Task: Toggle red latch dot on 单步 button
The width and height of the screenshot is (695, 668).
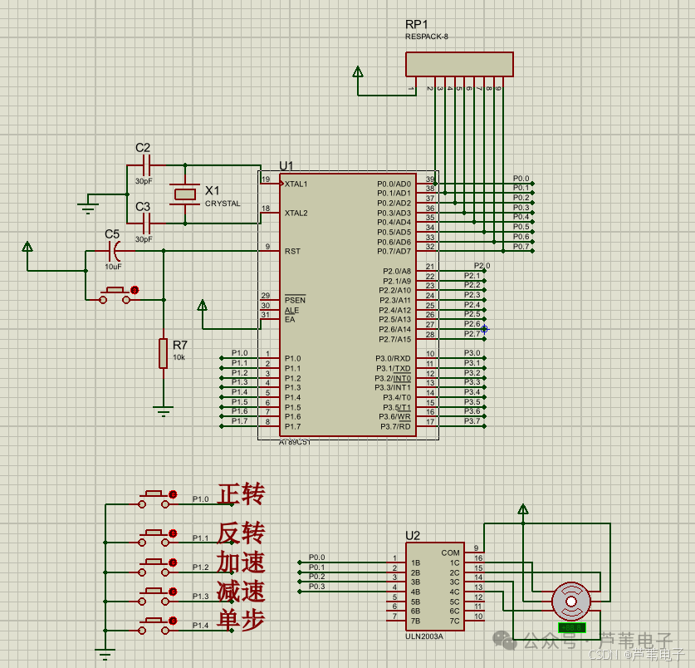Action: [173, 621]
